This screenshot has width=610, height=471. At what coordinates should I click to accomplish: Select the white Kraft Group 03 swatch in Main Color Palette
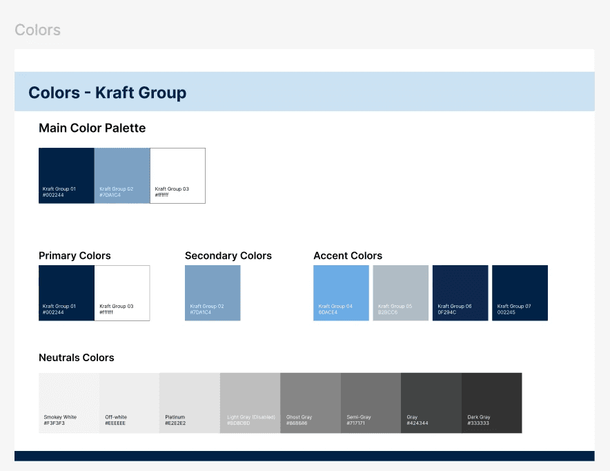point(178,175)
